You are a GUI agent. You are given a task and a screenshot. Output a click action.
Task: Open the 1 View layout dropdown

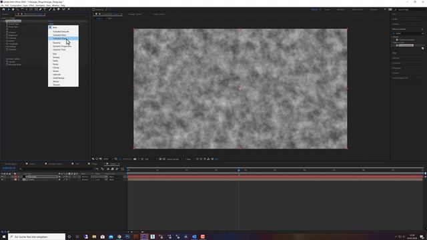189,159
